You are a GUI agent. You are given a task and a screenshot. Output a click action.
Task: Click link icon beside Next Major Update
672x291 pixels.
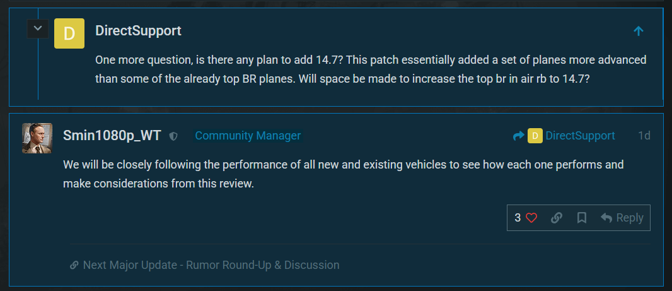pyautogui.click(x=74, y=265)
